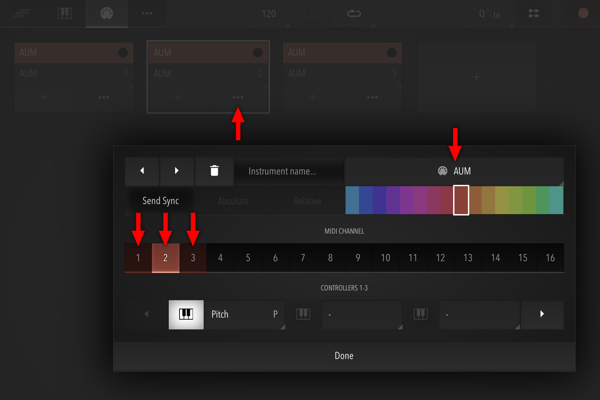Pick the light blue color swatch
The image size is (600, 400).
pos(352,200)
